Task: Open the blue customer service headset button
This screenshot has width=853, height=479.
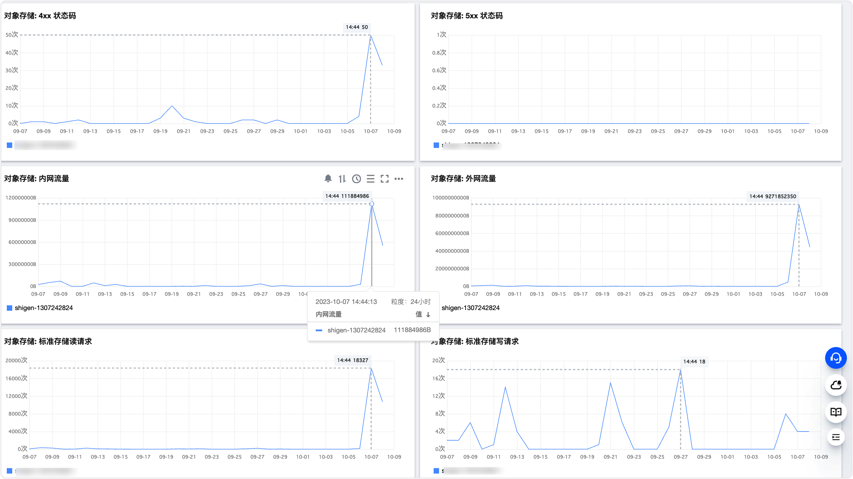Action: 835,358
